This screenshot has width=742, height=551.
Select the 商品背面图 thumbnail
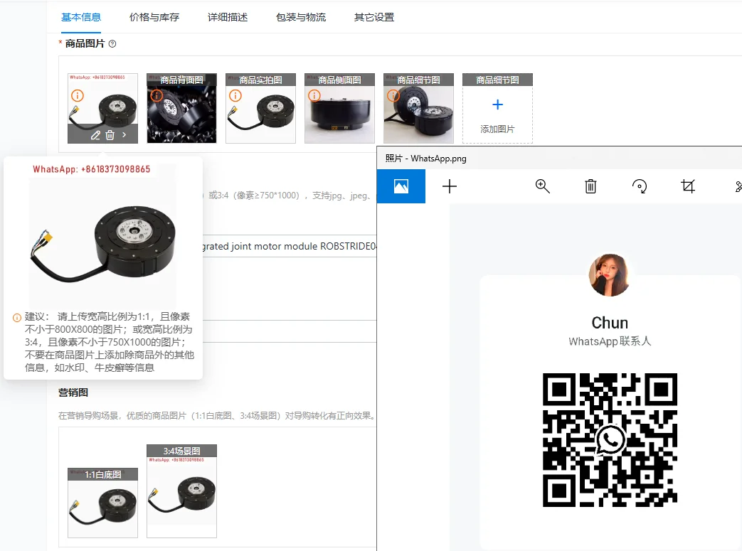click(181, 108)
